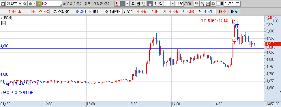The width and height of the screenshot is (281, 107).
Task: Open the dropdown arrow beside speaker icon
Action: click(x=34, y=3)
